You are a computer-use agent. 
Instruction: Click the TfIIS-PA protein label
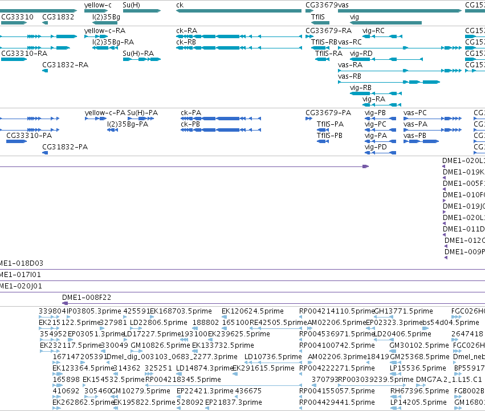tap(330, 124)
